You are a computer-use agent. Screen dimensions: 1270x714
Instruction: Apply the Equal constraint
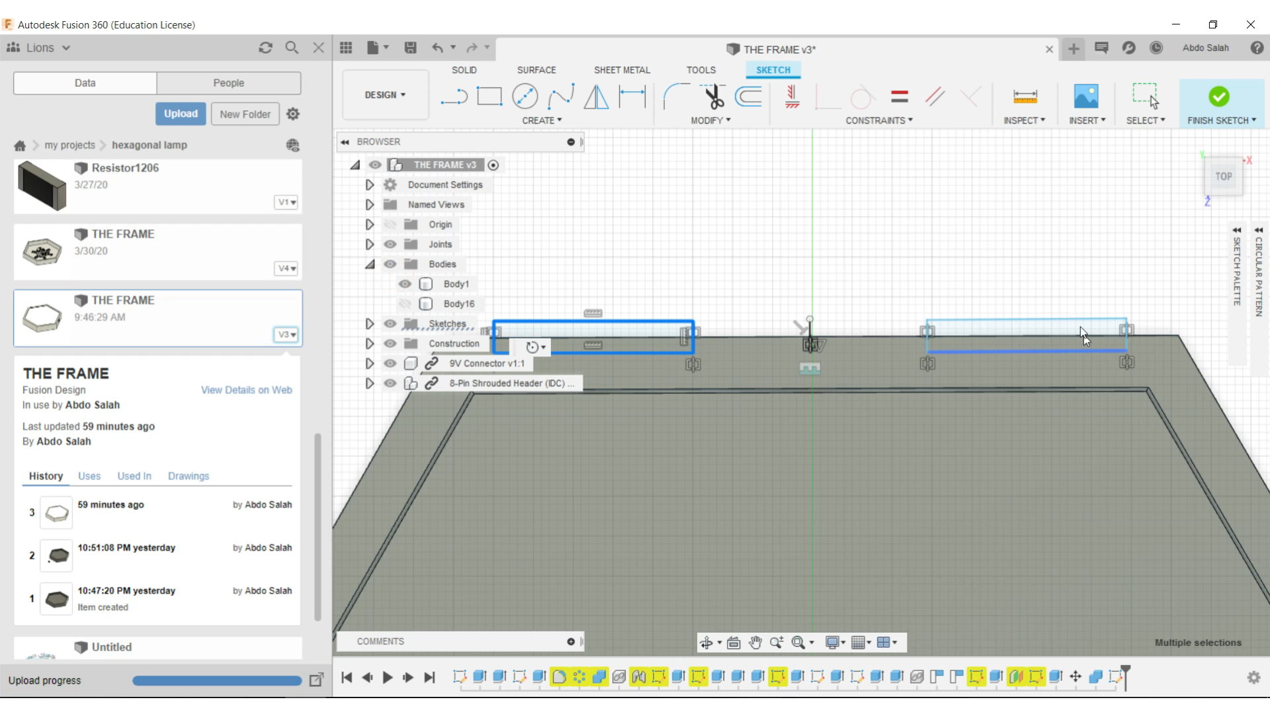(x=900, y=97)
